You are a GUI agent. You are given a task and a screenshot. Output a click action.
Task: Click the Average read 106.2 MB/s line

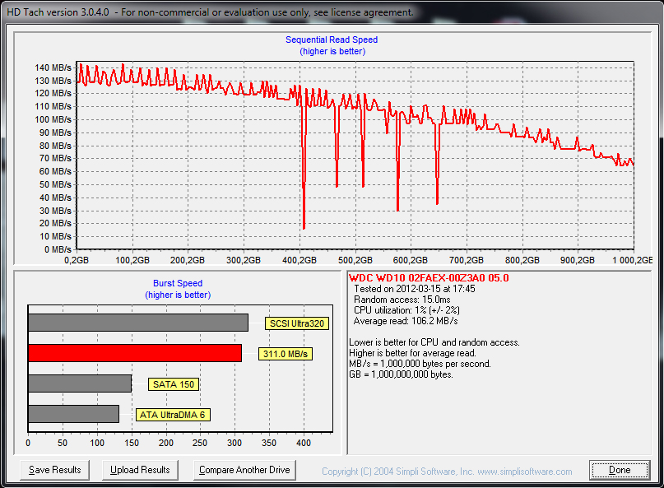click(x=405, y=321)
